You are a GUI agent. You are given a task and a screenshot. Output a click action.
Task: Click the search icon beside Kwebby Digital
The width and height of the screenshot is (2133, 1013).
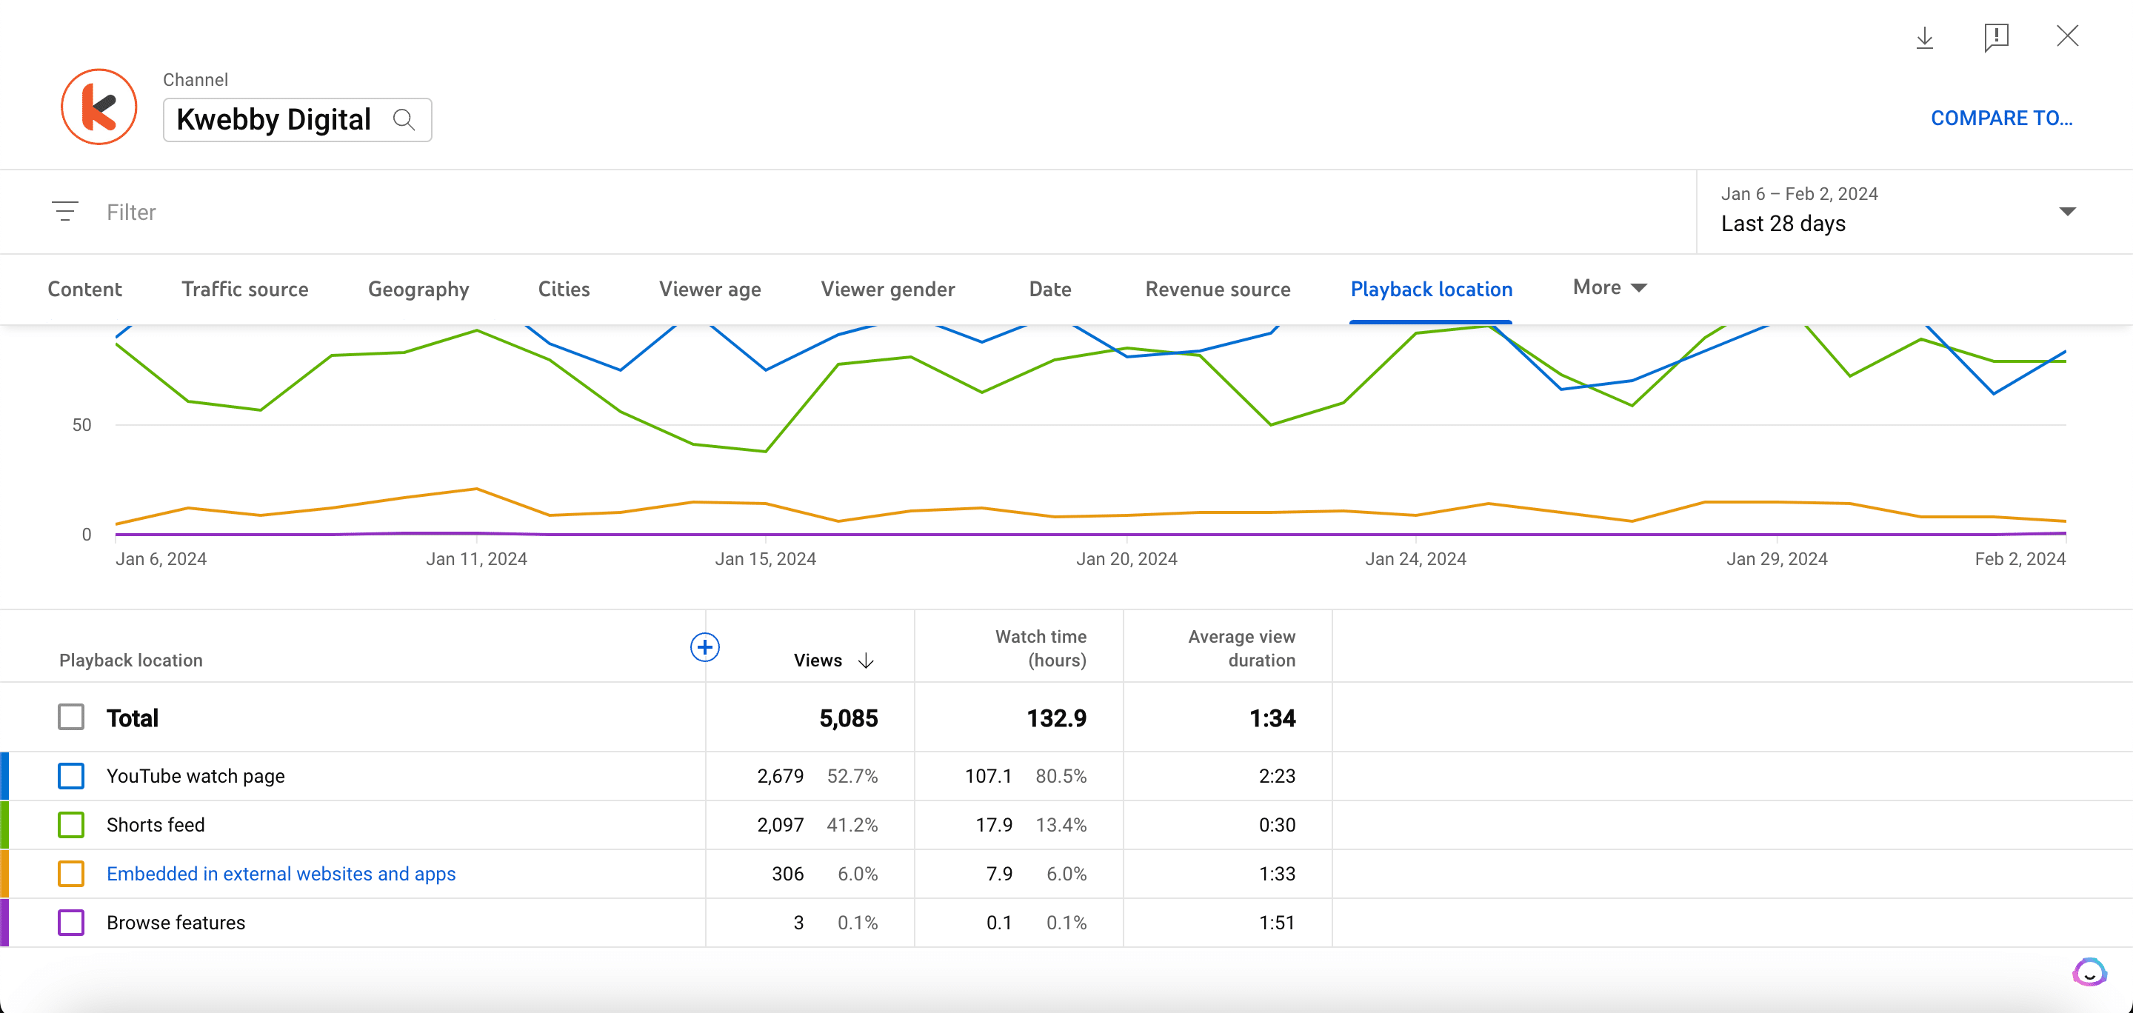pyautogui.click(x=404, y=120)
